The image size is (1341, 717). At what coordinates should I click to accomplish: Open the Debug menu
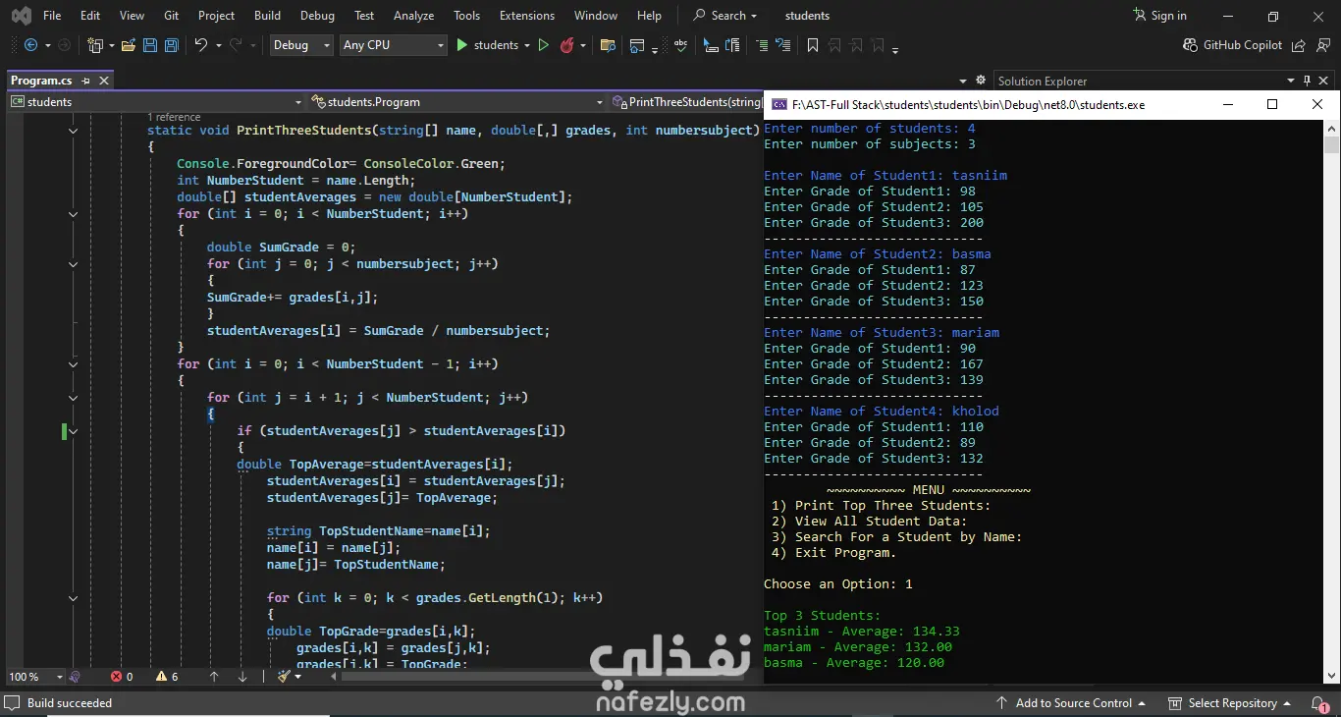[x=317, y=16]
